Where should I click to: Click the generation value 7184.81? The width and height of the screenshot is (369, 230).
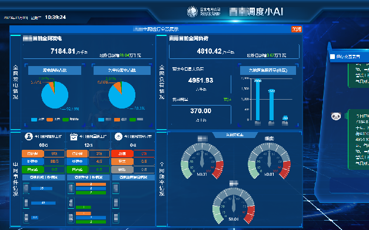[x=63, y=51]
